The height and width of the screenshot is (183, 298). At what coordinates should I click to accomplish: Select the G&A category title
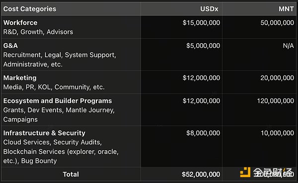(10, 46)
